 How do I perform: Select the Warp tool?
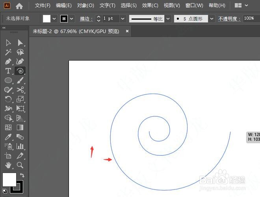tap(8, 109)
